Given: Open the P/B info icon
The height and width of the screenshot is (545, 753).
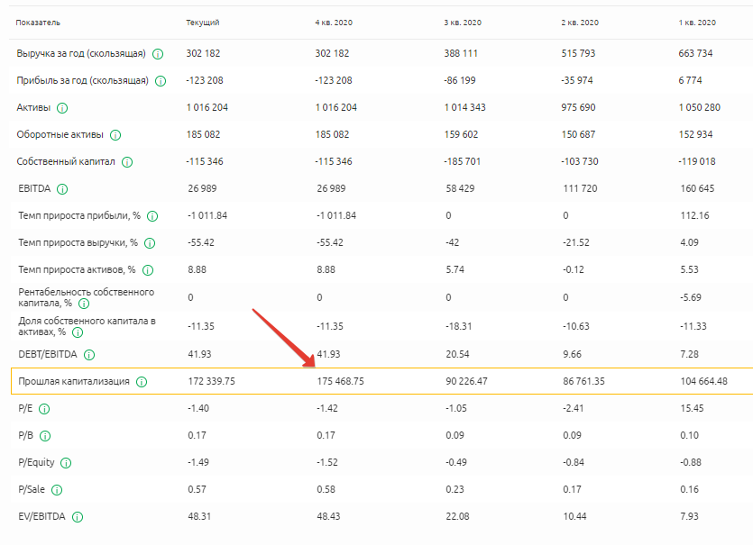Looking at the screenshot, I should point(44,436).
